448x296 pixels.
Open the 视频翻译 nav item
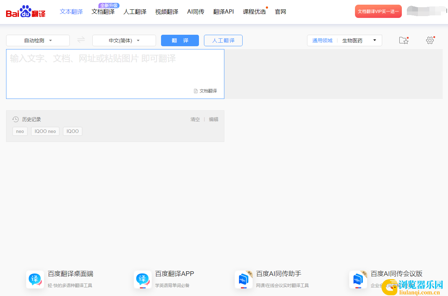point(167,12)
